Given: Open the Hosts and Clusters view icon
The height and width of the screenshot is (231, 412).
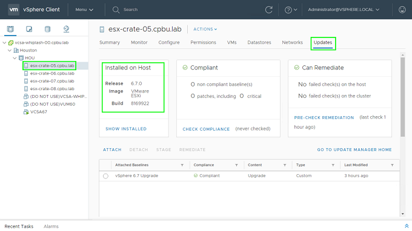Looking at the screenshot, I should 10,29.
